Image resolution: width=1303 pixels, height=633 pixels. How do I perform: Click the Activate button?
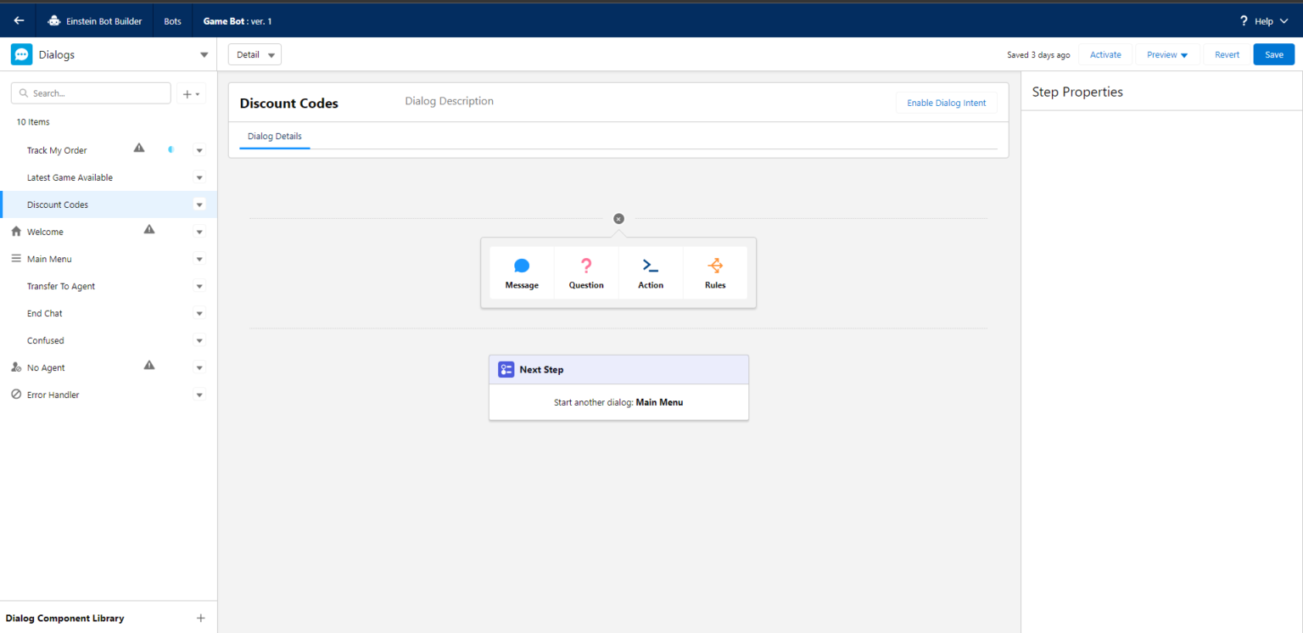click(1104, 53)
